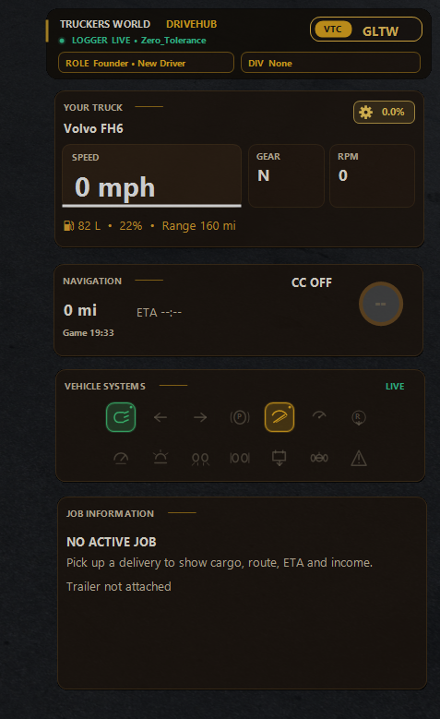Click the parking brake (P) icon

[x=240, y=417]
